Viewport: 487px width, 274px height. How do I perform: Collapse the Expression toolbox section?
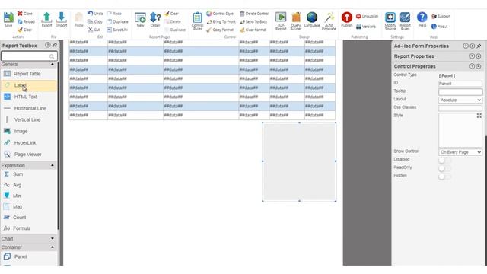coord(53,166)
